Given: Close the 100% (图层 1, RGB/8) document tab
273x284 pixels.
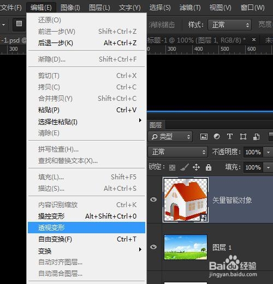Looking at the screenshot, I should point(254,40).
